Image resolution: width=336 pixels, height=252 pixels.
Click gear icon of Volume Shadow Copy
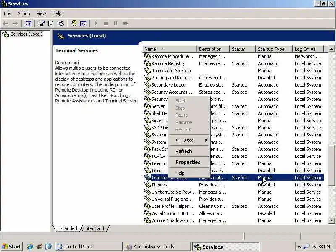147,220
